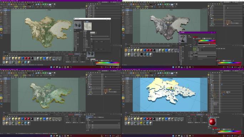The width and height of the screenshot is (244, 137).
Task: Select cyan material sphere in top-left window's second row
Action: (26, 62)
